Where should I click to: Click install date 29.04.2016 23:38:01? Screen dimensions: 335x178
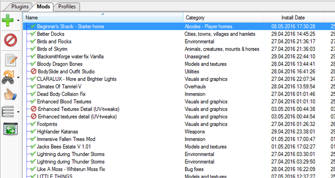[293, 132]
